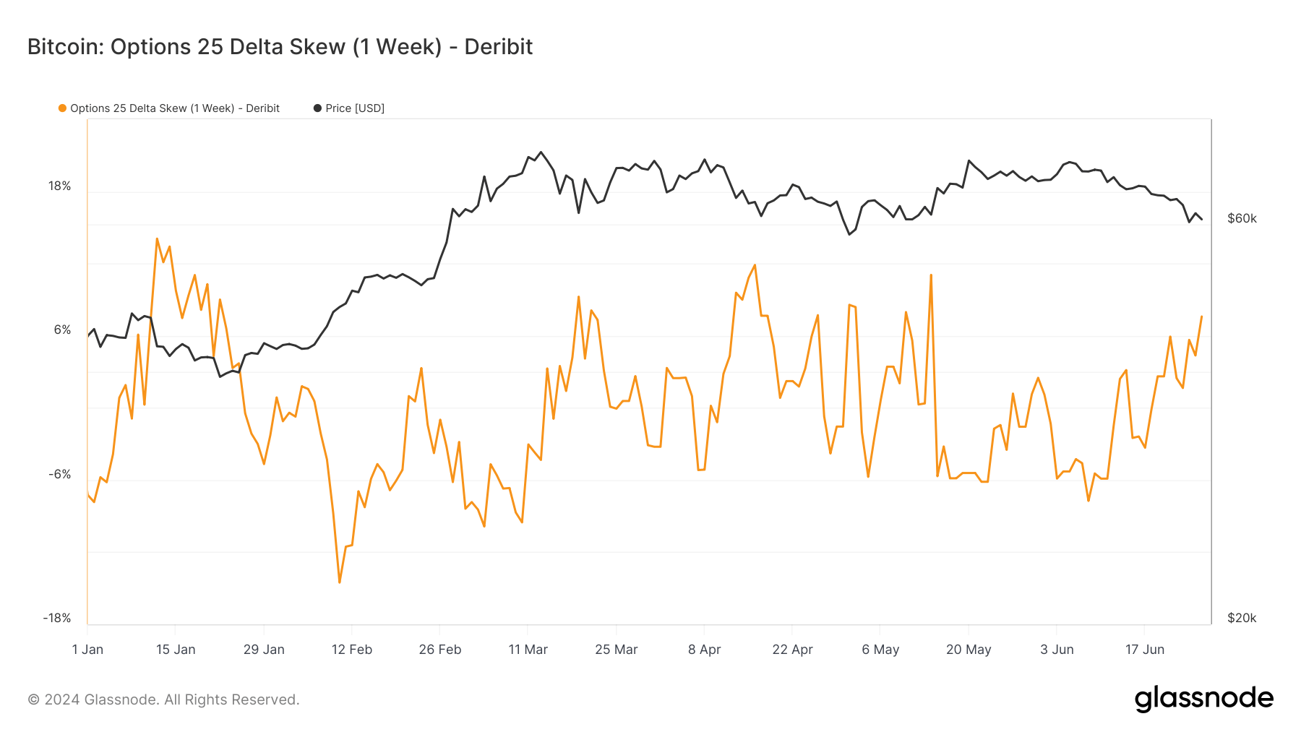
Task: Toggle the Price [USD] legend label
Action: click(x=355, y=108)
